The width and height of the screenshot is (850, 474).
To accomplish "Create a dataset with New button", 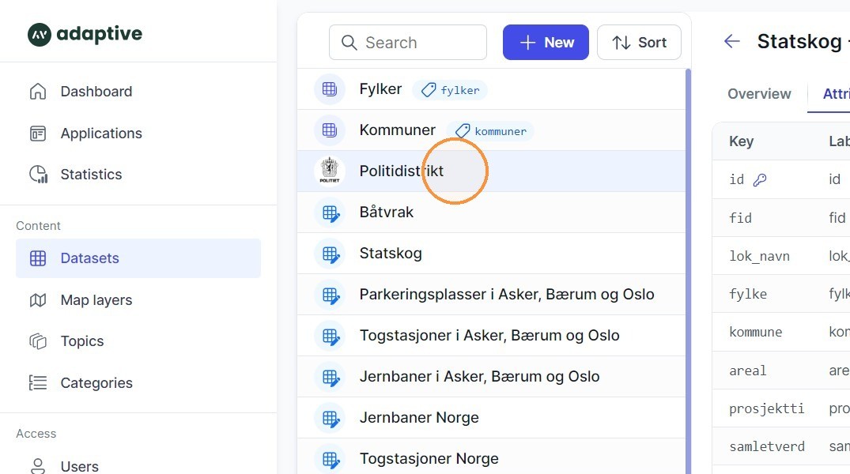I will point(546,42).
